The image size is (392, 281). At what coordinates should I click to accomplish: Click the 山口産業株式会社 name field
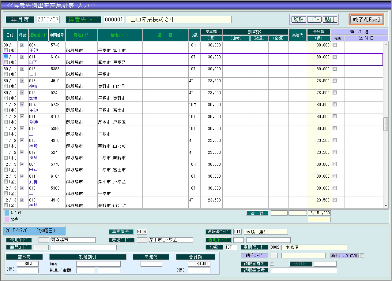click(179, 20)
